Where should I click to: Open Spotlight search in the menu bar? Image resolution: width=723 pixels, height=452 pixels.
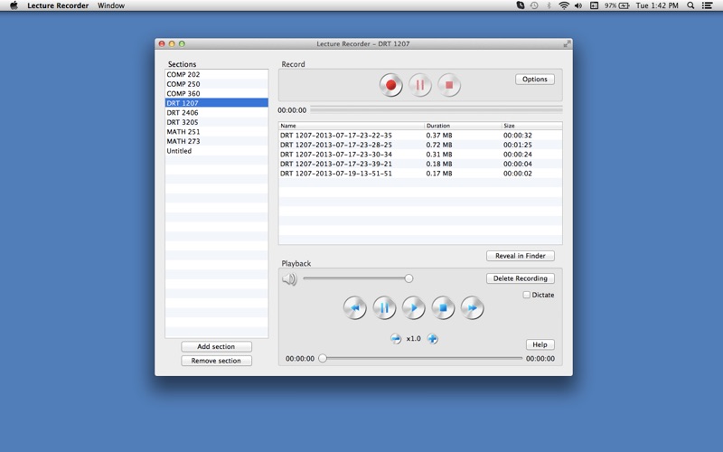click(691, 5)
